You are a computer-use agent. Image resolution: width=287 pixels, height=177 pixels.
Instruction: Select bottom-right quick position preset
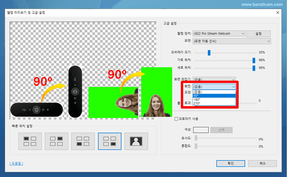109,141
